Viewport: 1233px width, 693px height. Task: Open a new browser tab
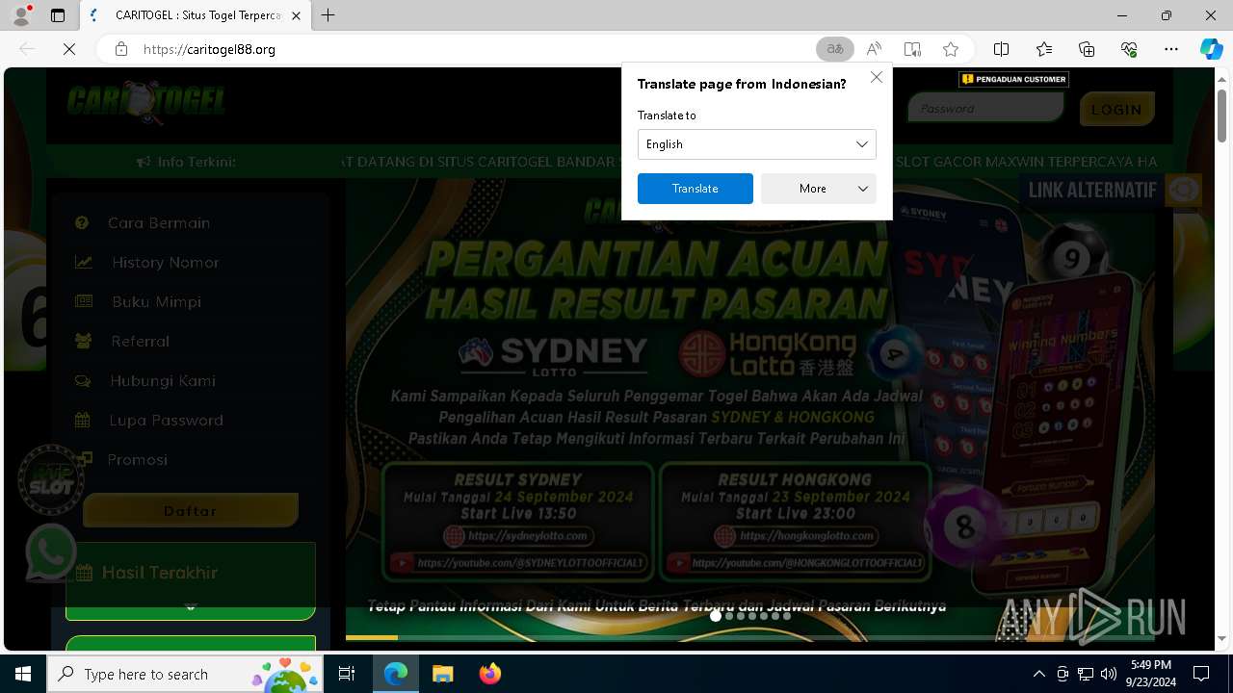(328, 15)
